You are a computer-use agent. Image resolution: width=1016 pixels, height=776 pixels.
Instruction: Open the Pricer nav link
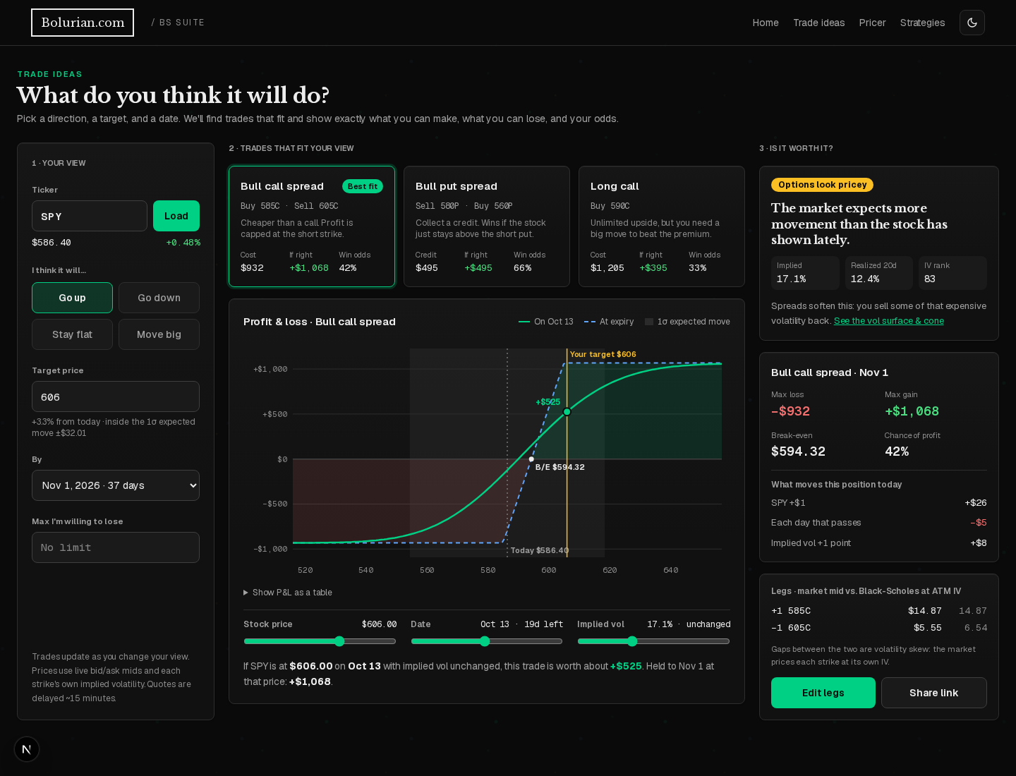(x=872, y=23)
